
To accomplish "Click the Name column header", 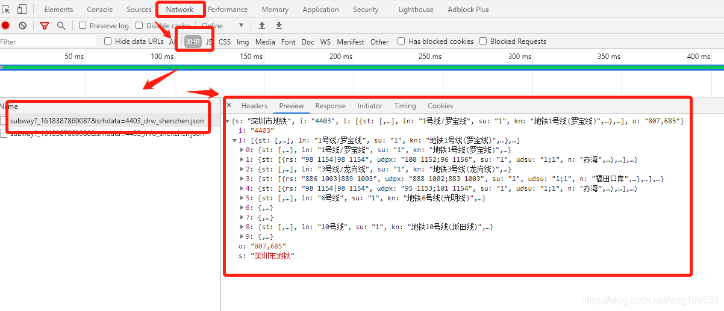I will pyautogui.click(x=110, y=106).
